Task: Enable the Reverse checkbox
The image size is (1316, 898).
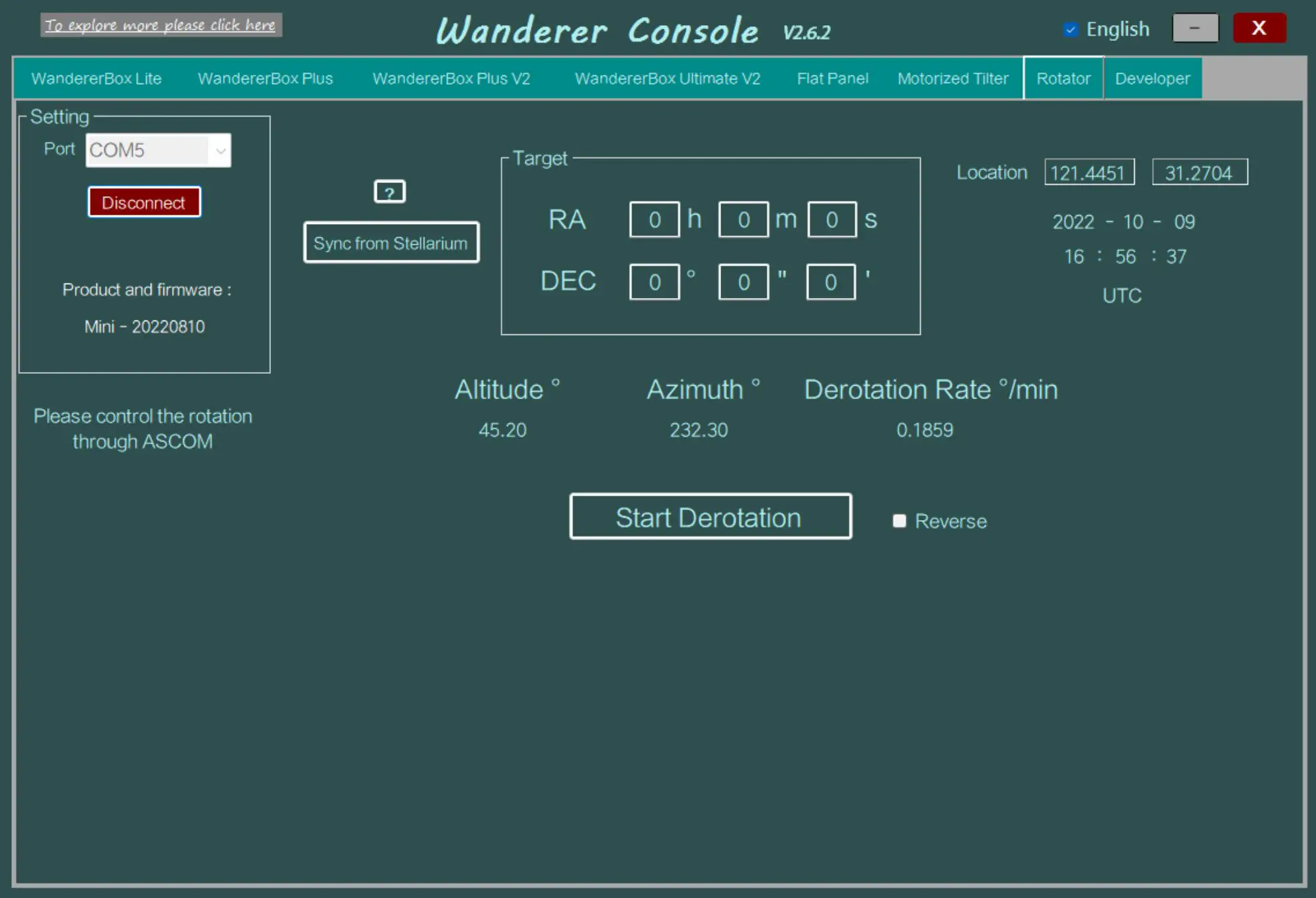Action: click(x=899, y=521)
